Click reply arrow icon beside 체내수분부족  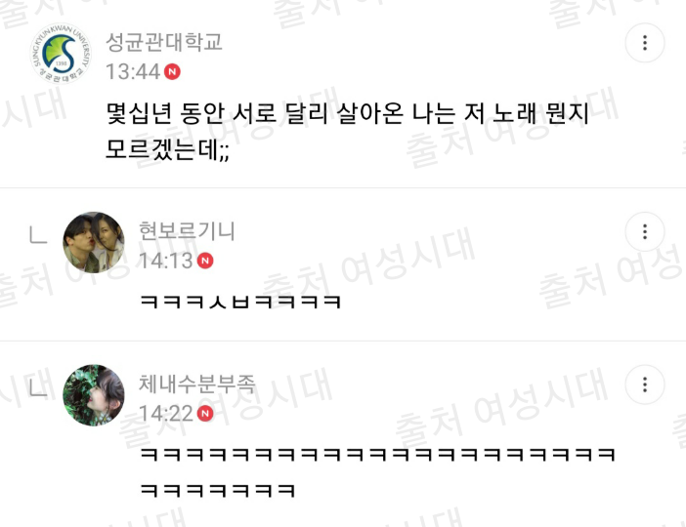pos(38,387)
